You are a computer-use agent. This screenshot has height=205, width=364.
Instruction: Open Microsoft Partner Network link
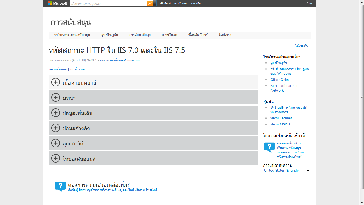click(x=284, y=88)
